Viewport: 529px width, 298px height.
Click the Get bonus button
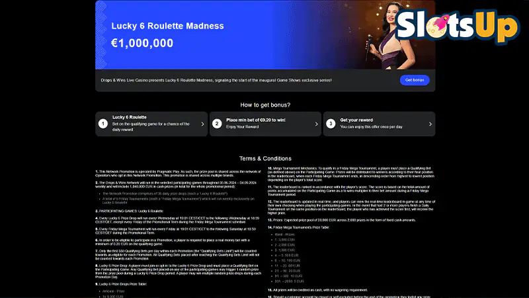click(415, 80)
